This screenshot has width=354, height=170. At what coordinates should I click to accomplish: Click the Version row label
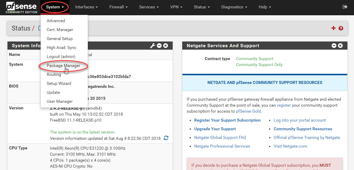pyautogui.click(x=16, y=108)
